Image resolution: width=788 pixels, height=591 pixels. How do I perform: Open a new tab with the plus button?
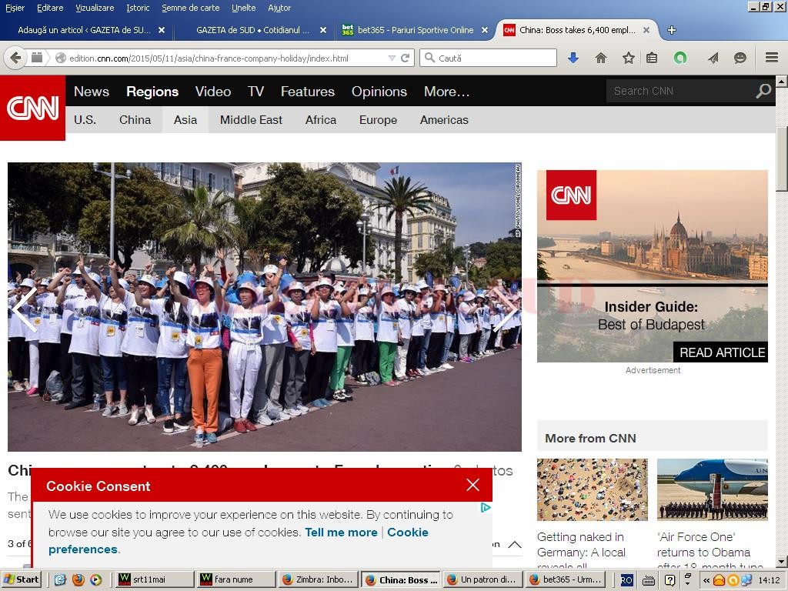[x=671, y=30]
